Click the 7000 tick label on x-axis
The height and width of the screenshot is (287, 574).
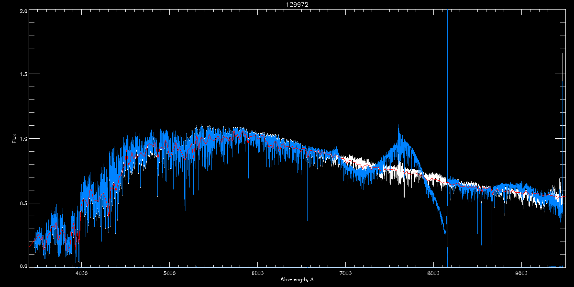coord(345,274)
